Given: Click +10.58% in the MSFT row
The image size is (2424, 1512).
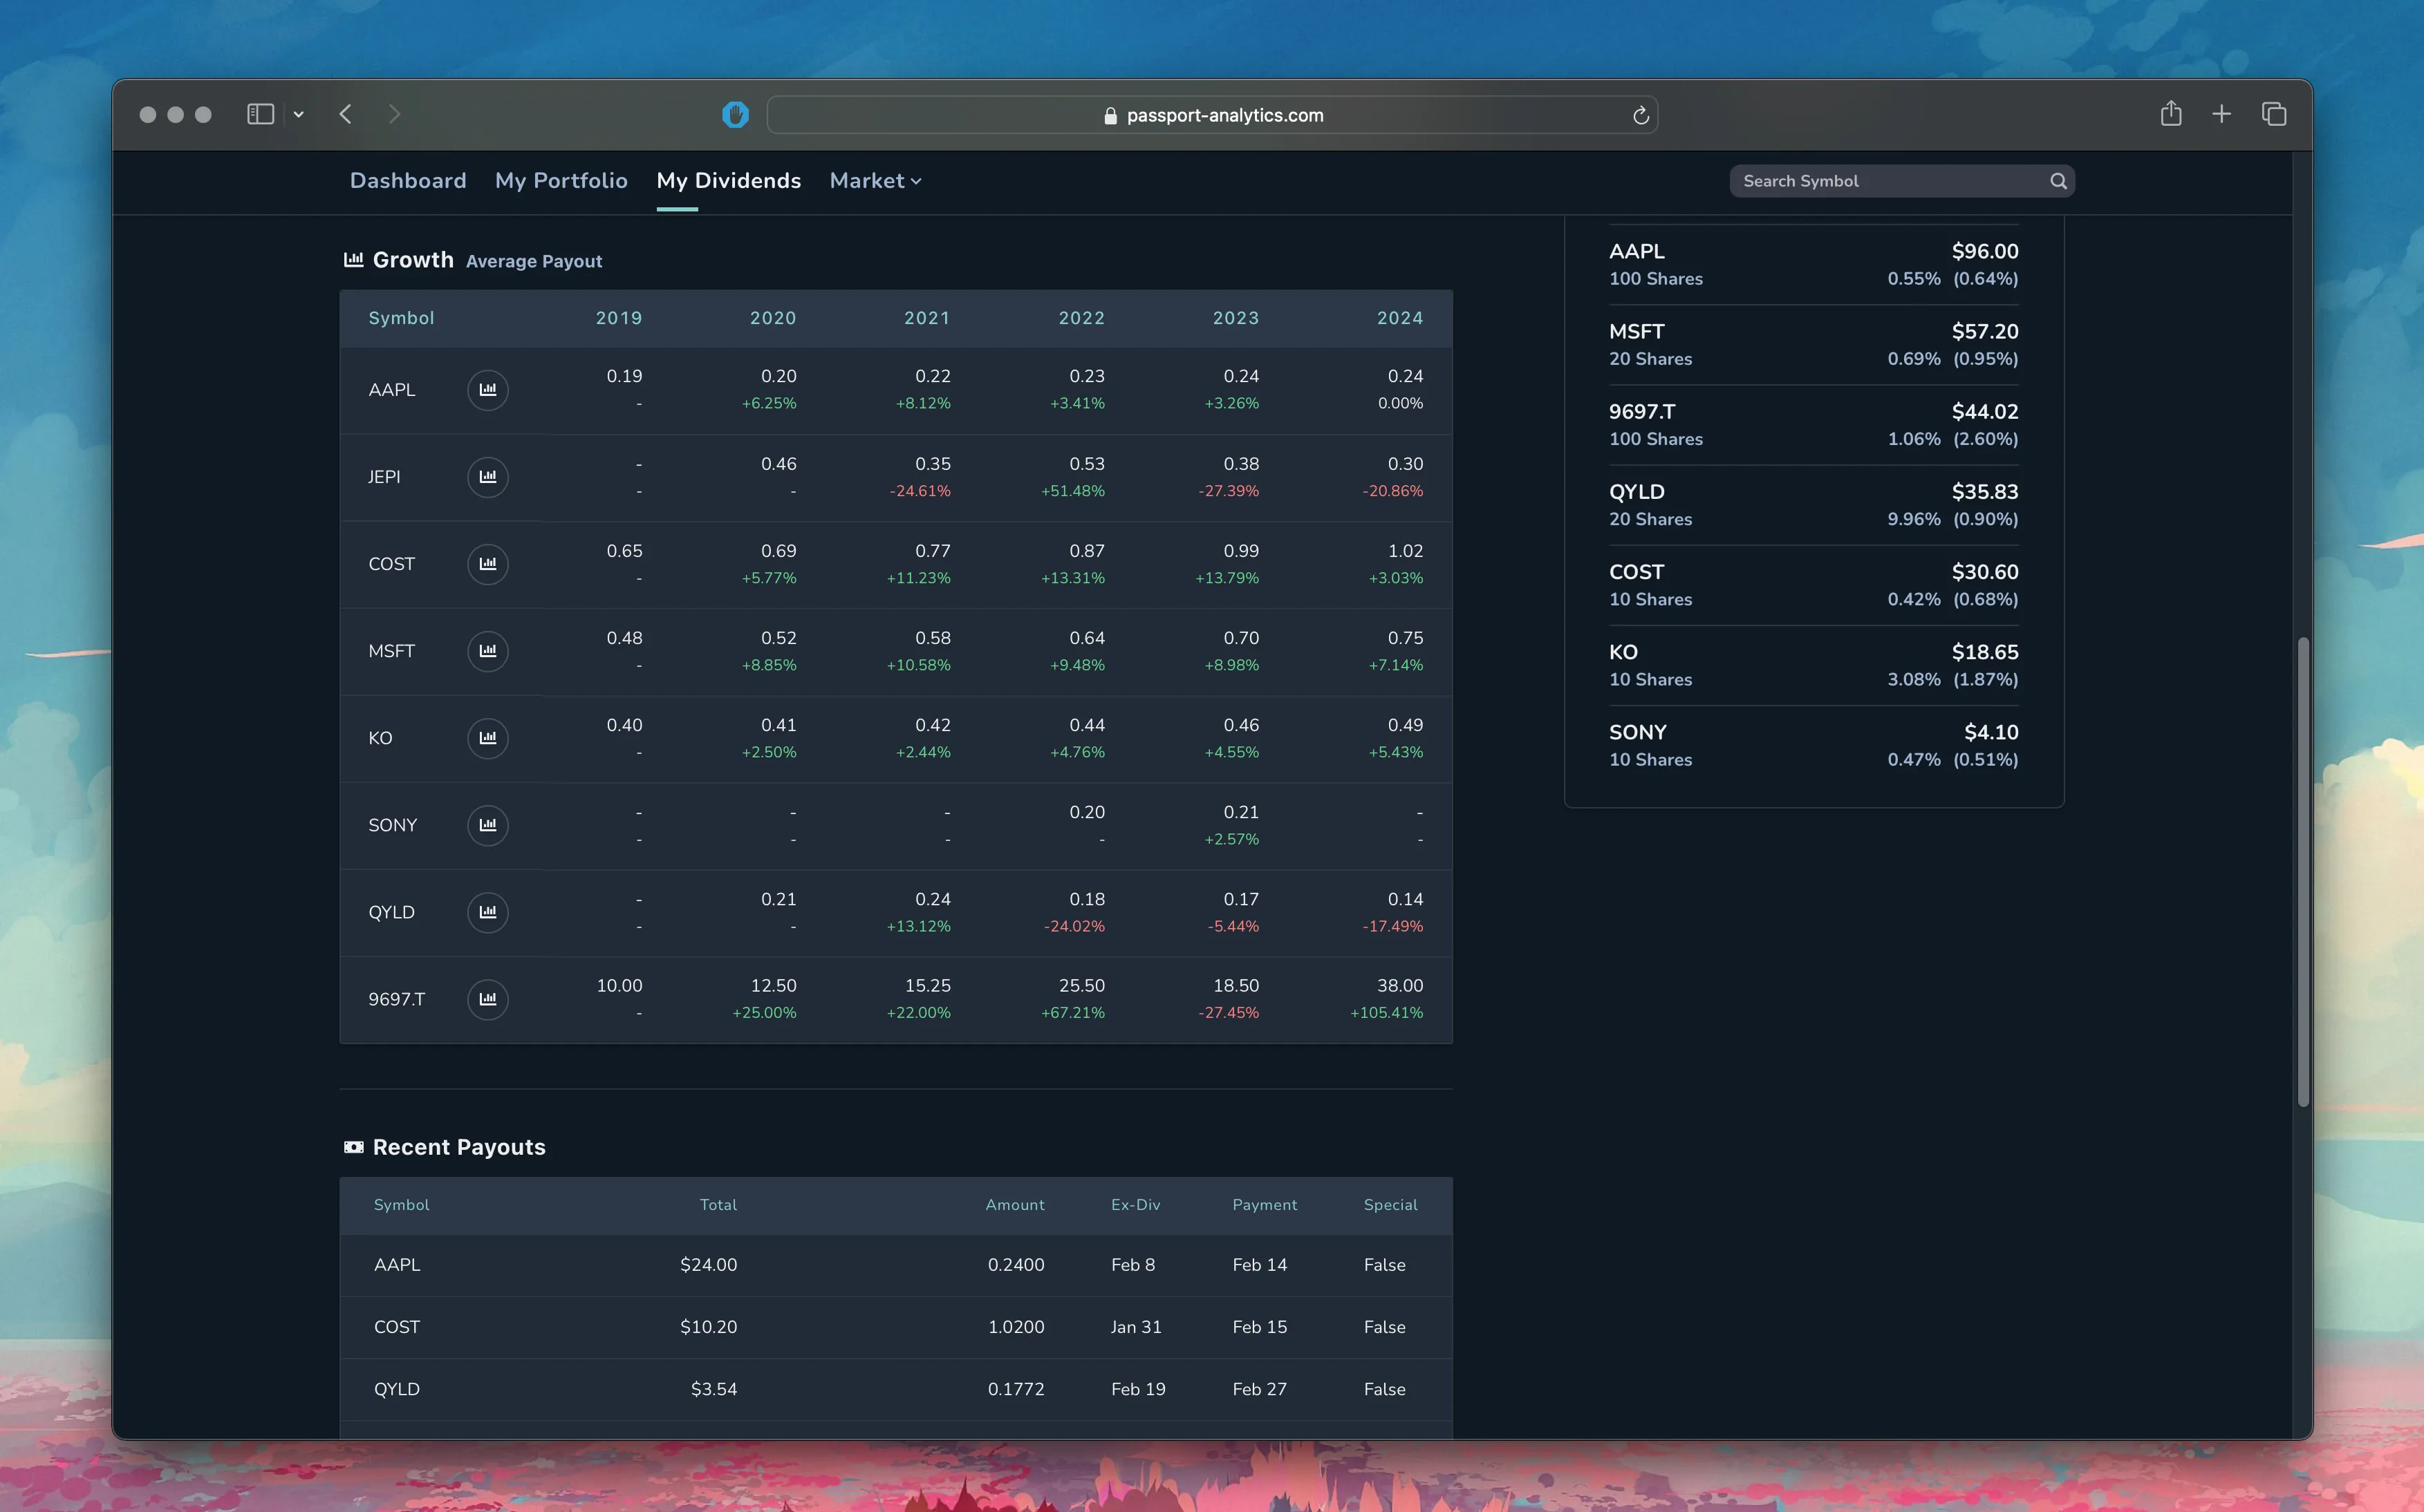Looking at the screenshot, I should (x=918, y=665).
